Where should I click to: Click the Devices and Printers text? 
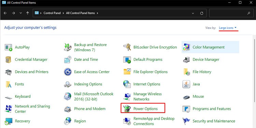tap(32, 72)
